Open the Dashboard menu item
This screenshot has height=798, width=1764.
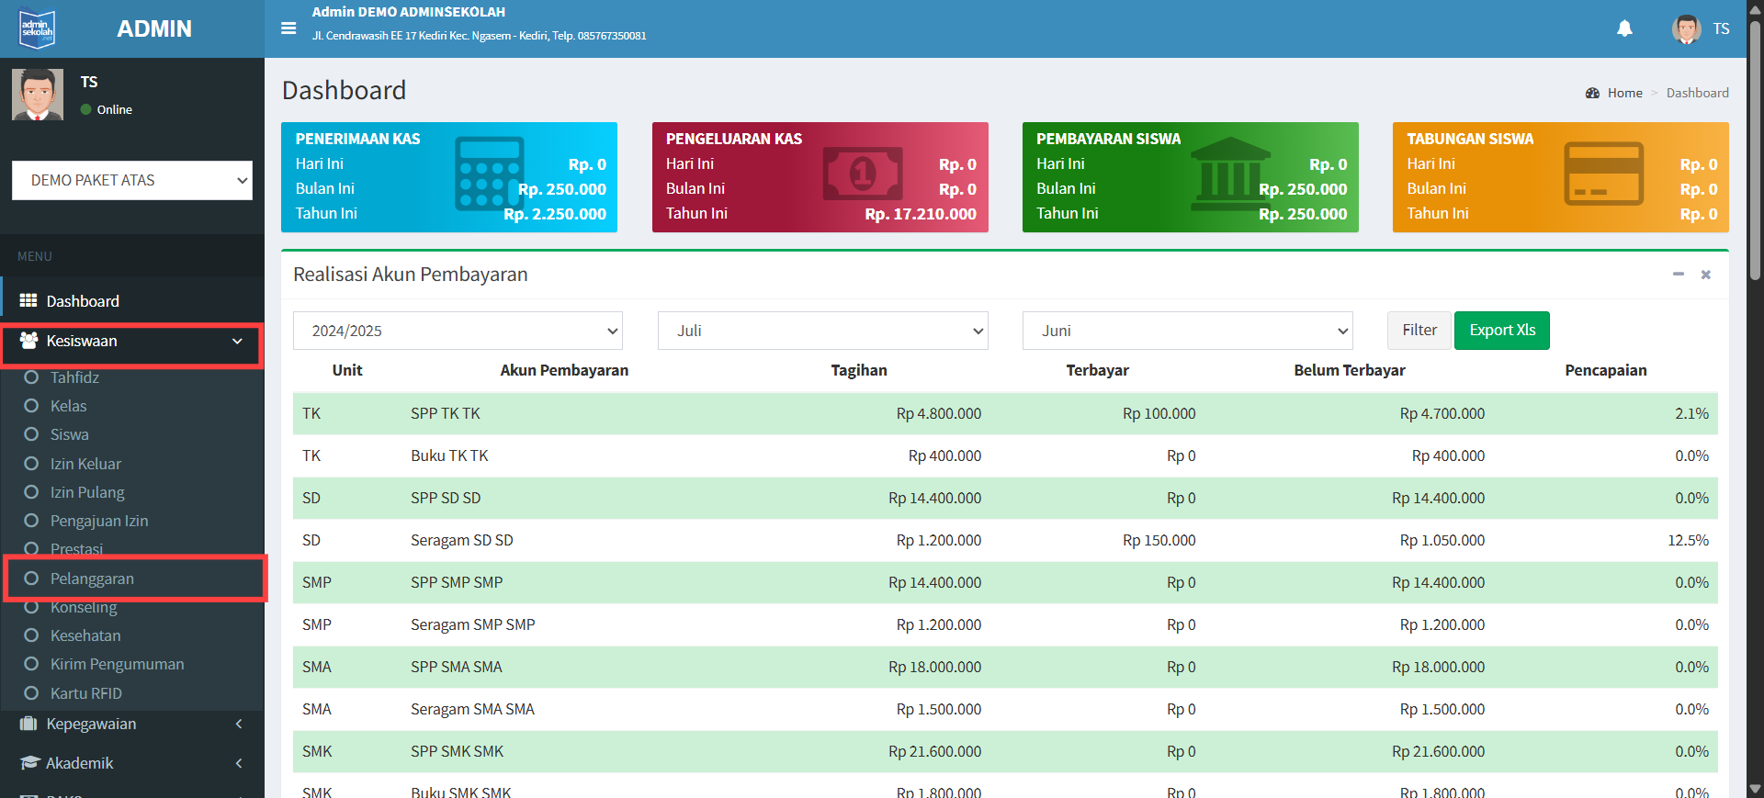[x=83, y=301]
